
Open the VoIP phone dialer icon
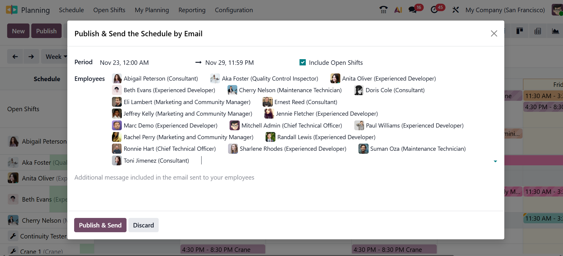tap(383, 10)
